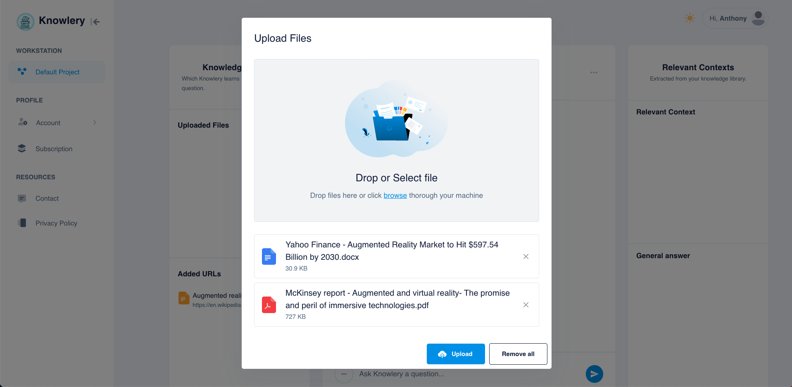Click the 727 KB file size text
This screenshot has width=792, height=387.
(295, 317)
